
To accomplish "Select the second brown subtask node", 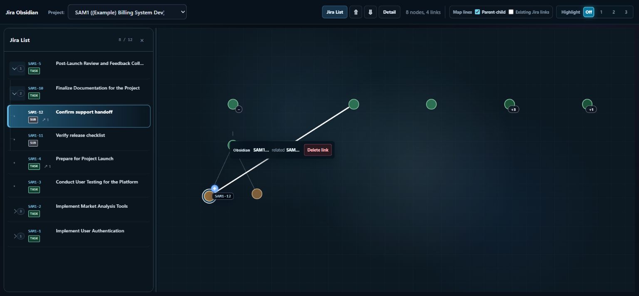I will tap(257, 194).
